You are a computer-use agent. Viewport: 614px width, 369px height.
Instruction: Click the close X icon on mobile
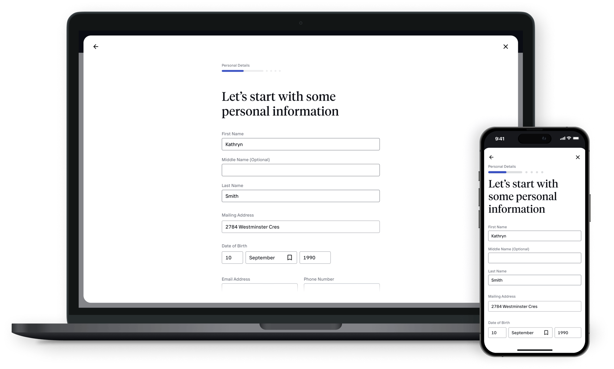[x=577, y=157]
